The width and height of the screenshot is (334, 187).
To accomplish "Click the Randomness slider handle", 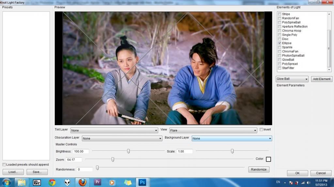I will pyautogui.click(x=97, y=168).
